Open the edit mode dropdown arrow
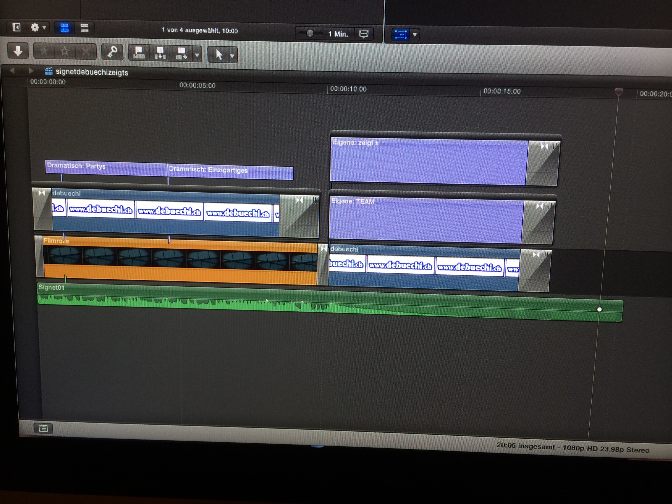This screenshot has height=504, width=672. [x=197, y=55]
